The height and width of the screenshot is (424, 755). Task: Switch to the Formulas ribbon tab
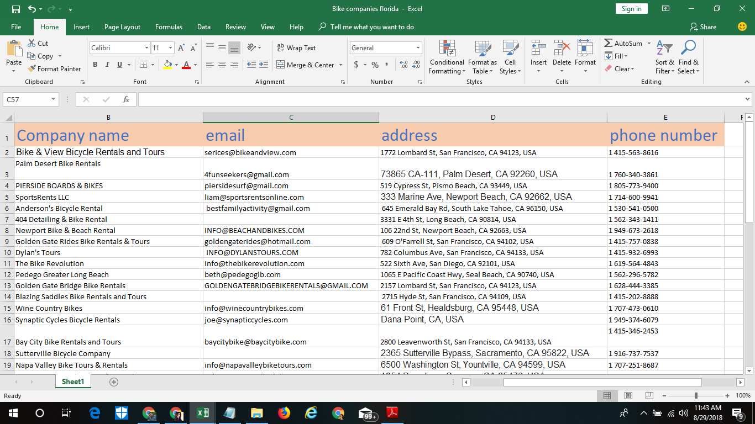pos(169,26)
